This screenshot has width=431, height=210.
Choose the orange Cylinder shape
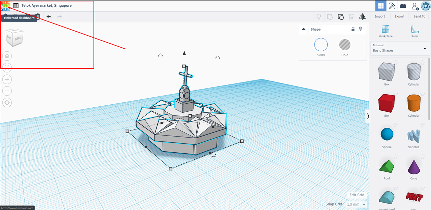coord(414,103)
